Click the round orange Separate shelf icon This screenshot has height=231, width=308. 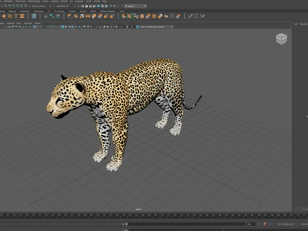pyautogui.click(x=76, y=16)
